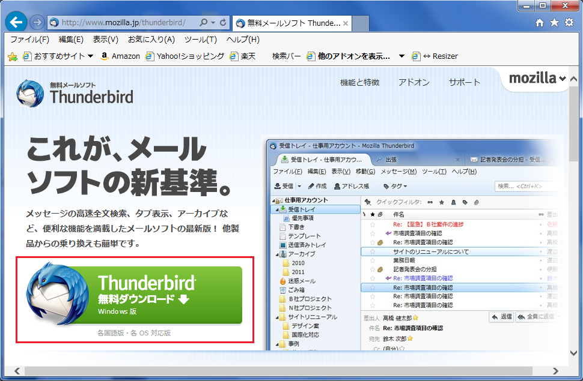Screen dimensions: 583x381
Task: Select the テンプレート folder in the preview
Action: point(300,236)
